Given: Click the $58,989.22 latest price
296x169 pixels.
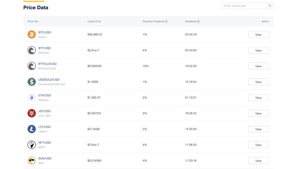Looking at the screenshot, I should click(x=95, y=34).
